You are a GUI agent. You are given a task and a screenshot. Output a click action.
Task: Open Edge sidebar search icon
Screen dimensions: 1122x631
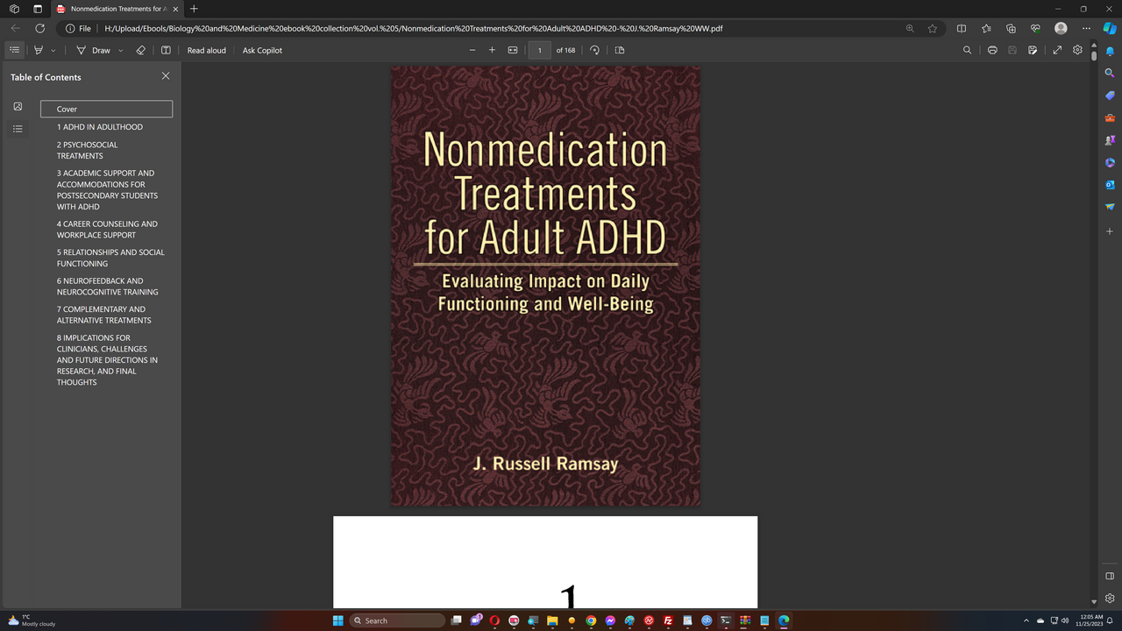(1110, 73)
